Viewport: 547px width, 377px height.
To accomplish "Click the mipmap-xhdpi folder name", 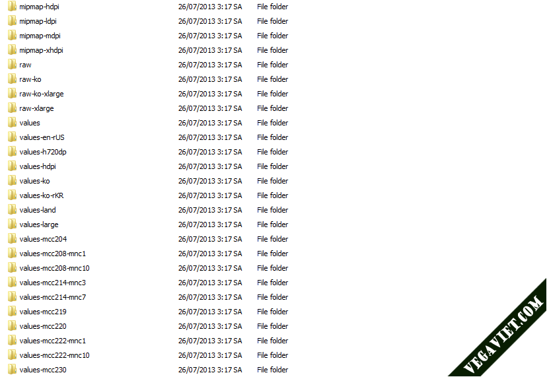I will (x=41, y=50).
